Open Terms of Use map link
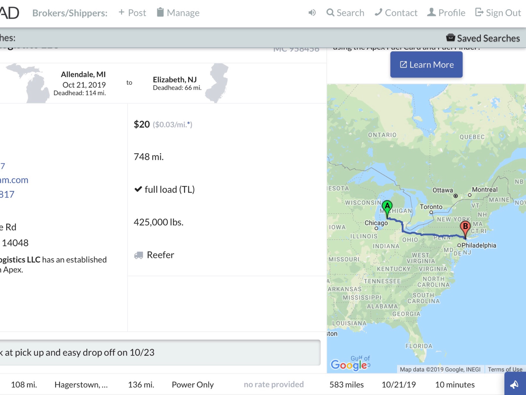526x395 pixels. (505, 369)
